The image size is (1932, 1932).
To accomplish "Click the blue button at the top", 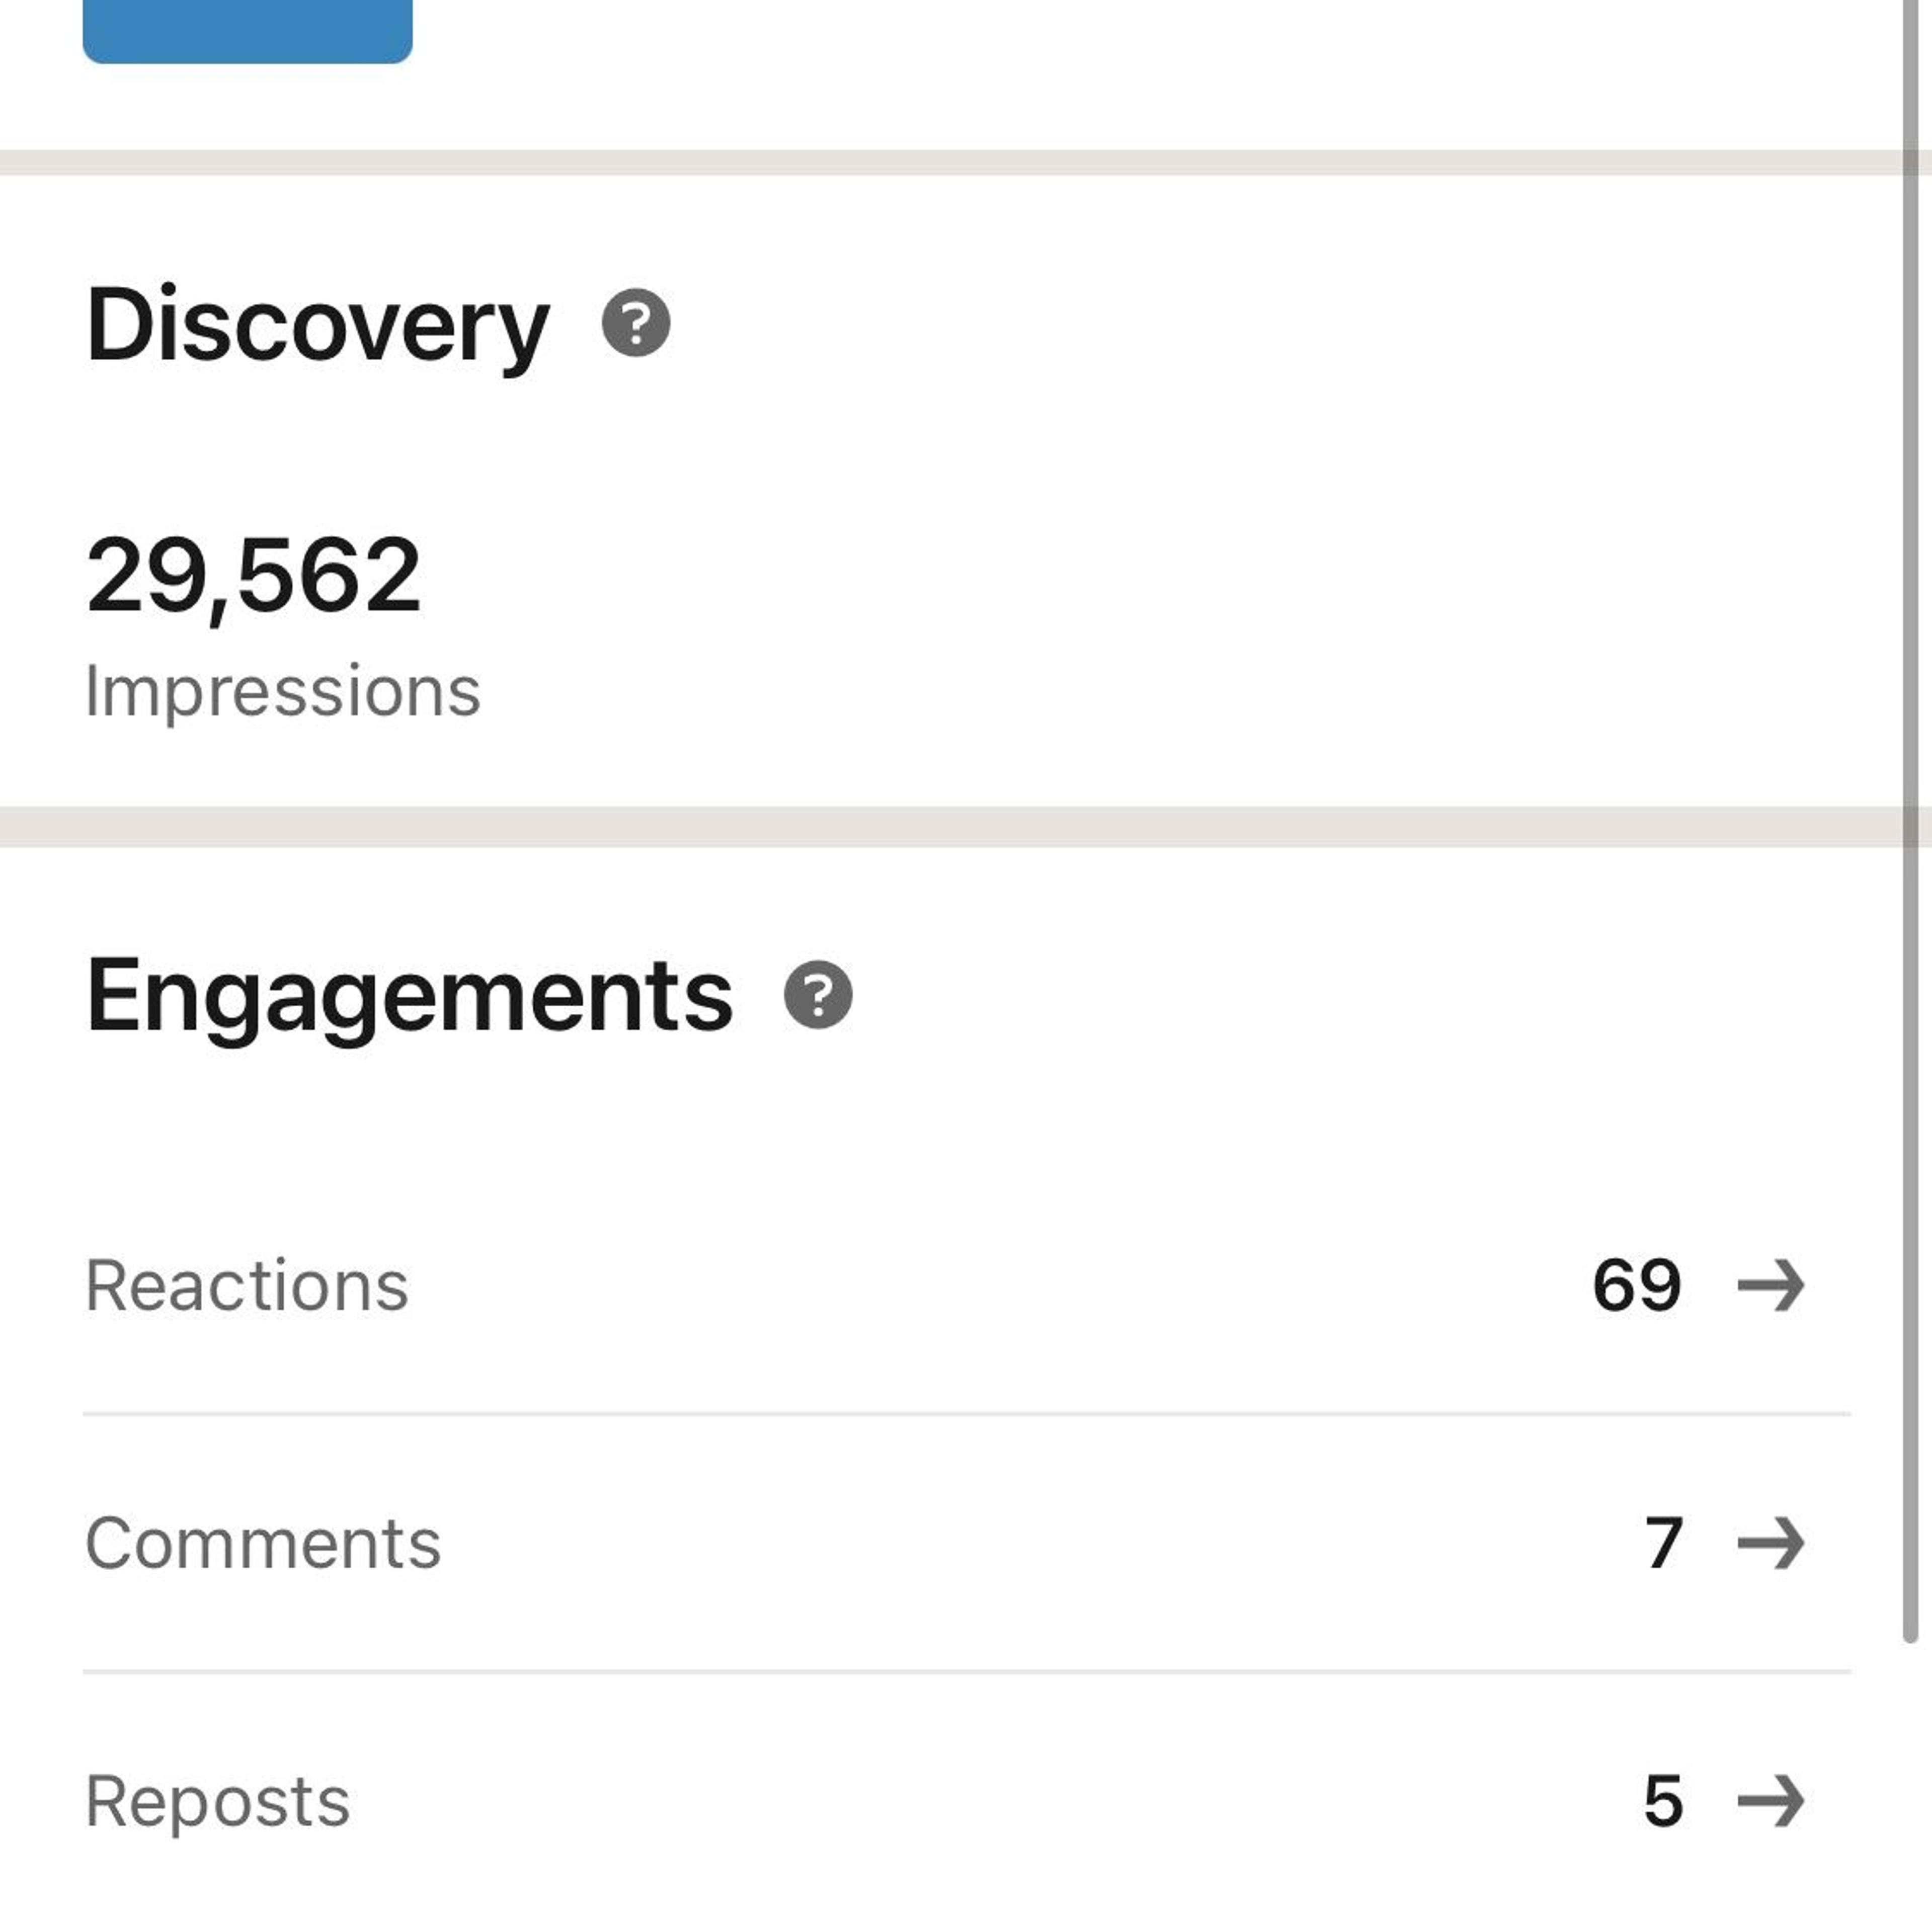I will click(247, 31).
